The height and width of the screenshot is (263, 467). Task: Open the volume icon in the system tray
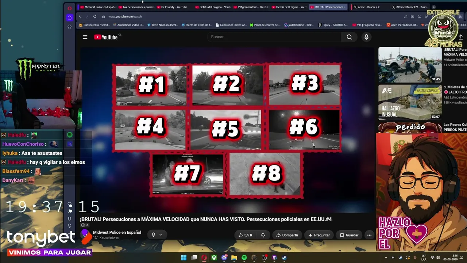pyautogui.click(x=438, y=258)
